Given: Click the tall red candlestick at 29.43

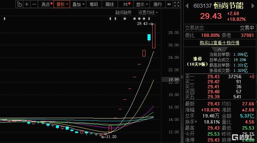Looking at the screenshot, I should point(154,36).
